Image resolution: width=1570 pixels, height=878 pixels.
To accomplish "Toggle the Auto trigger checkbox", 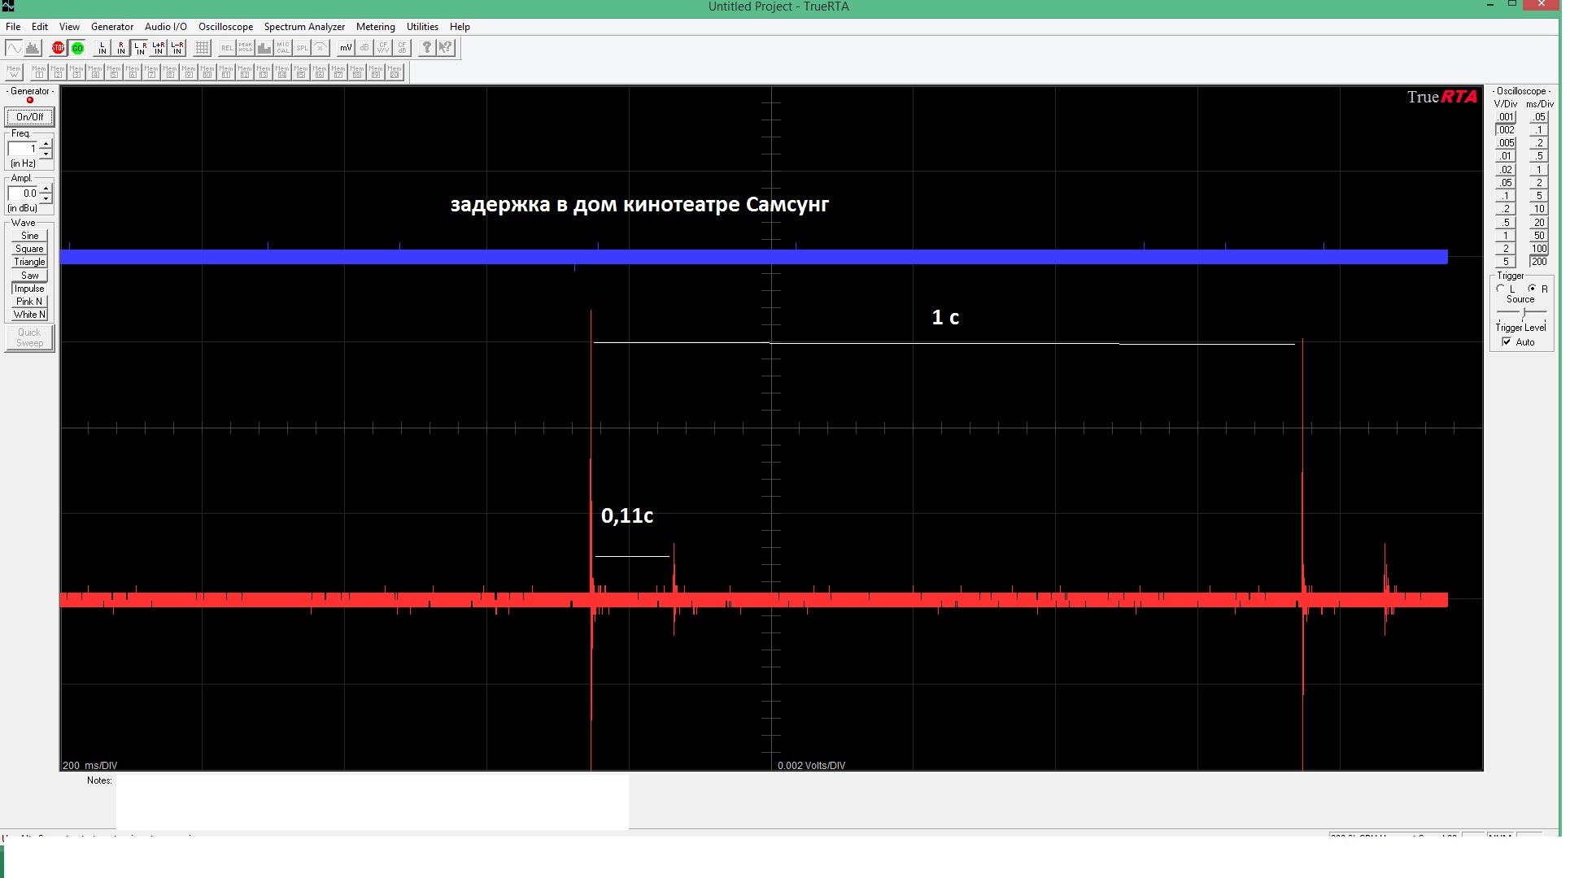I will (x=1507, y=342).
